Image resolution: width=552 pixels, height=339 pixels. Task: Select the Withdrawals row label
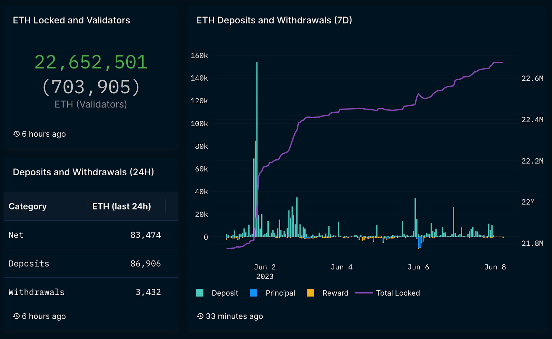[37, 292]
